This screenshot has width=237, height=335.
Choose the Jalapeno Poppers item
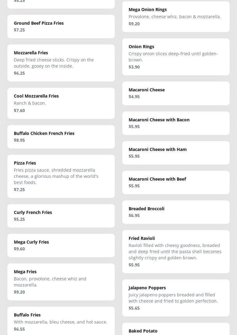click(176, 298)
